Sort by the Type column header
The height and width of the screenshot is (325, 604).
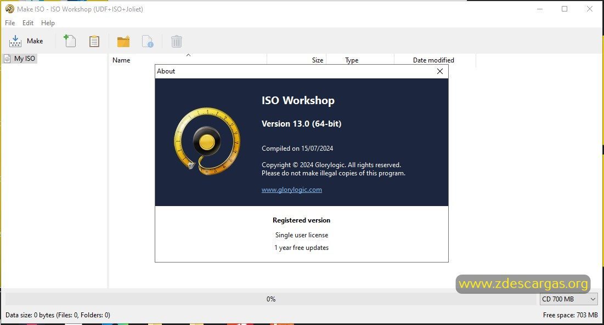point(360,60)
